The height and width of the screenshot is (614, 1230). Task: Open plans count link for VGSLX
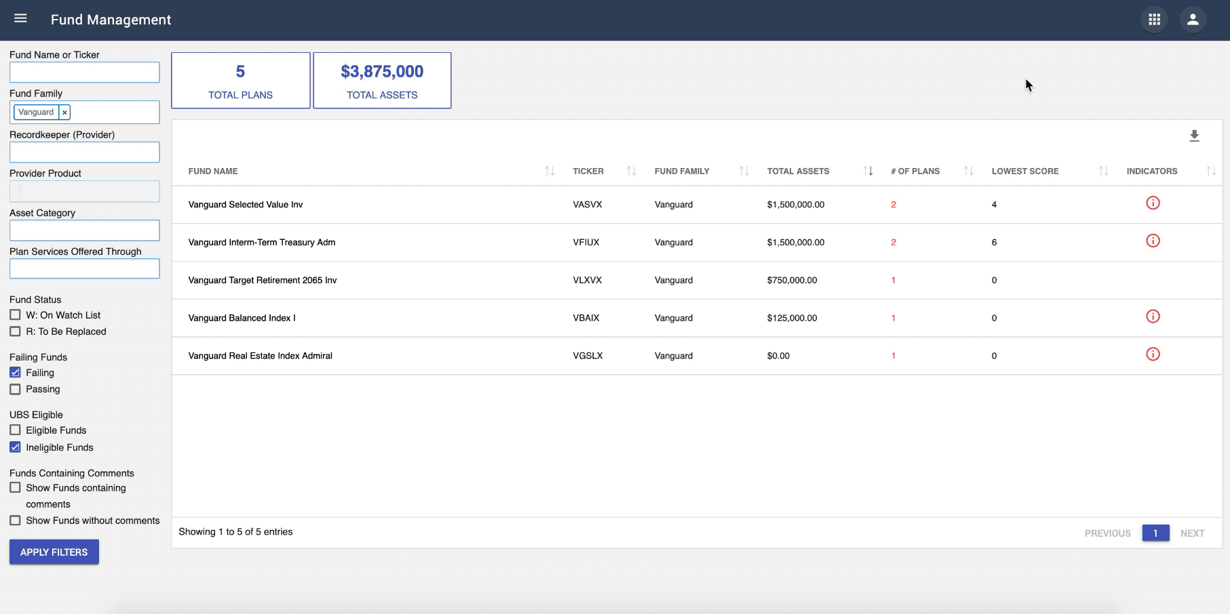click(x=893, y=356)
